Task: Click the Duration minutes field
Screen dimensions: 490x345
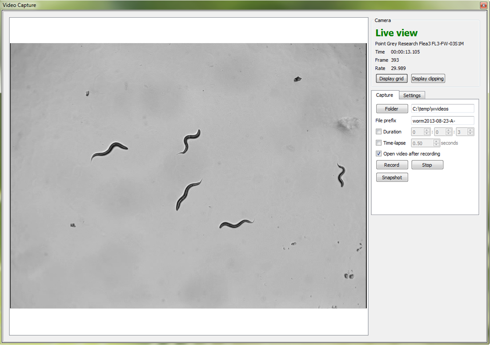Action: (440, 132)
